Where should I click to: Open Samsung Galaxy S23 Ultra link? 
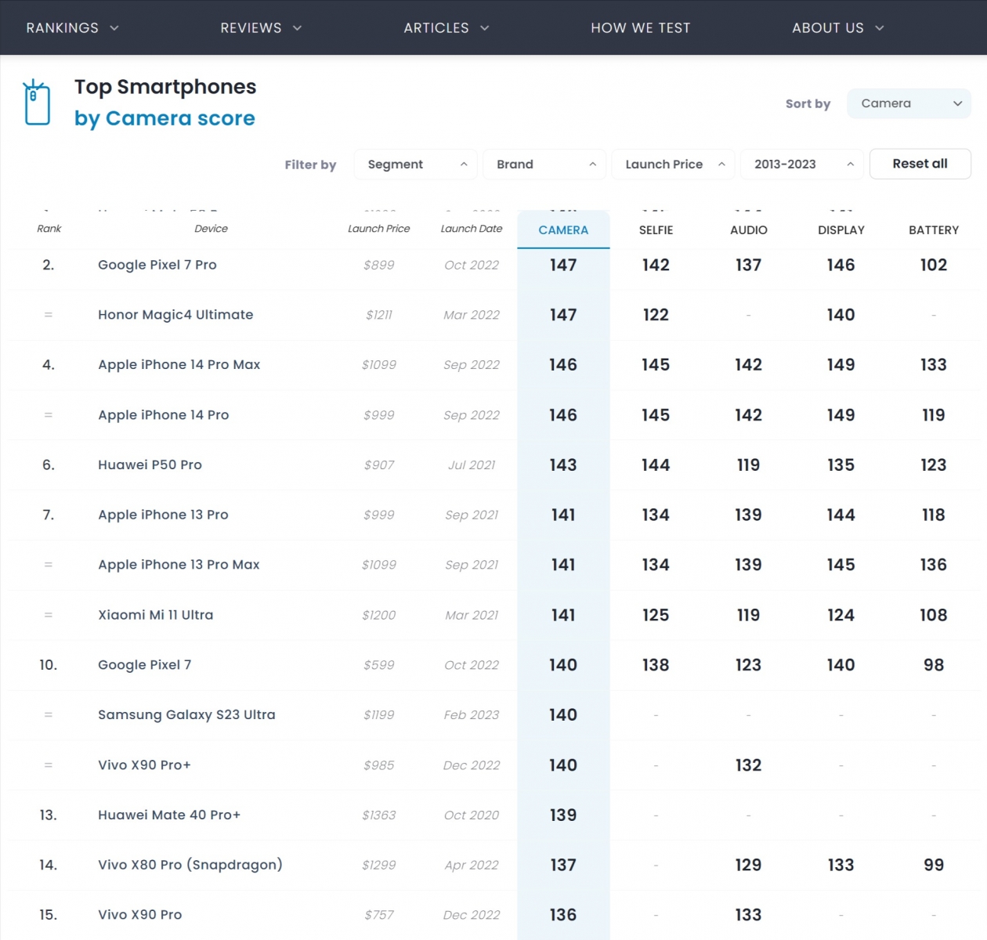point(186,715)
